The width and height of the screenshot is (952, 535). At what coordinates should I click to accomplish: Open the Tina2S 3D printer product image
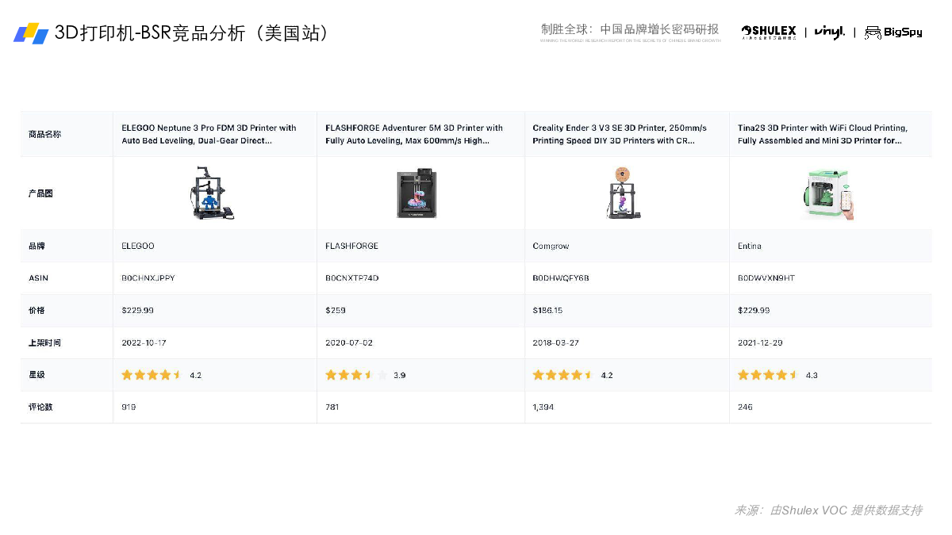point(827,193)
